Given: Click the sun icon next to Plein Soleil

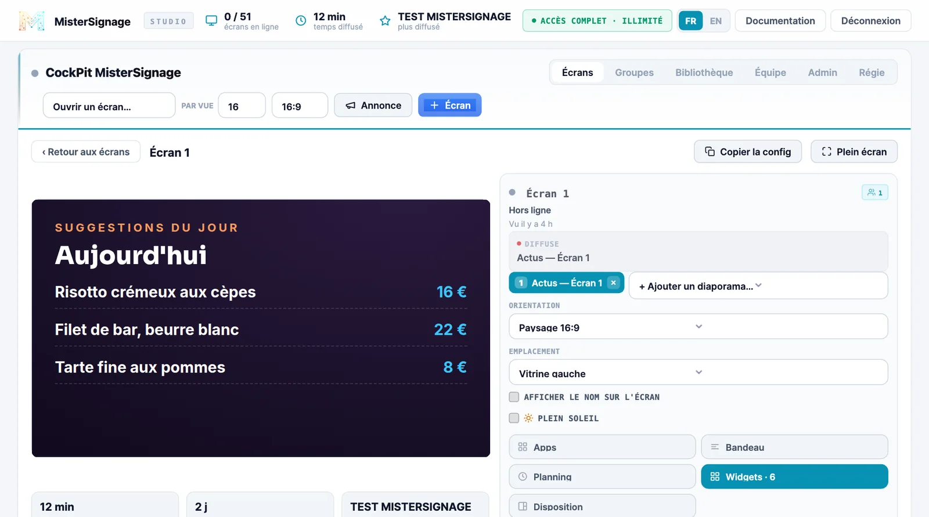Looking at the screenshot, I should tap(528, 418).
